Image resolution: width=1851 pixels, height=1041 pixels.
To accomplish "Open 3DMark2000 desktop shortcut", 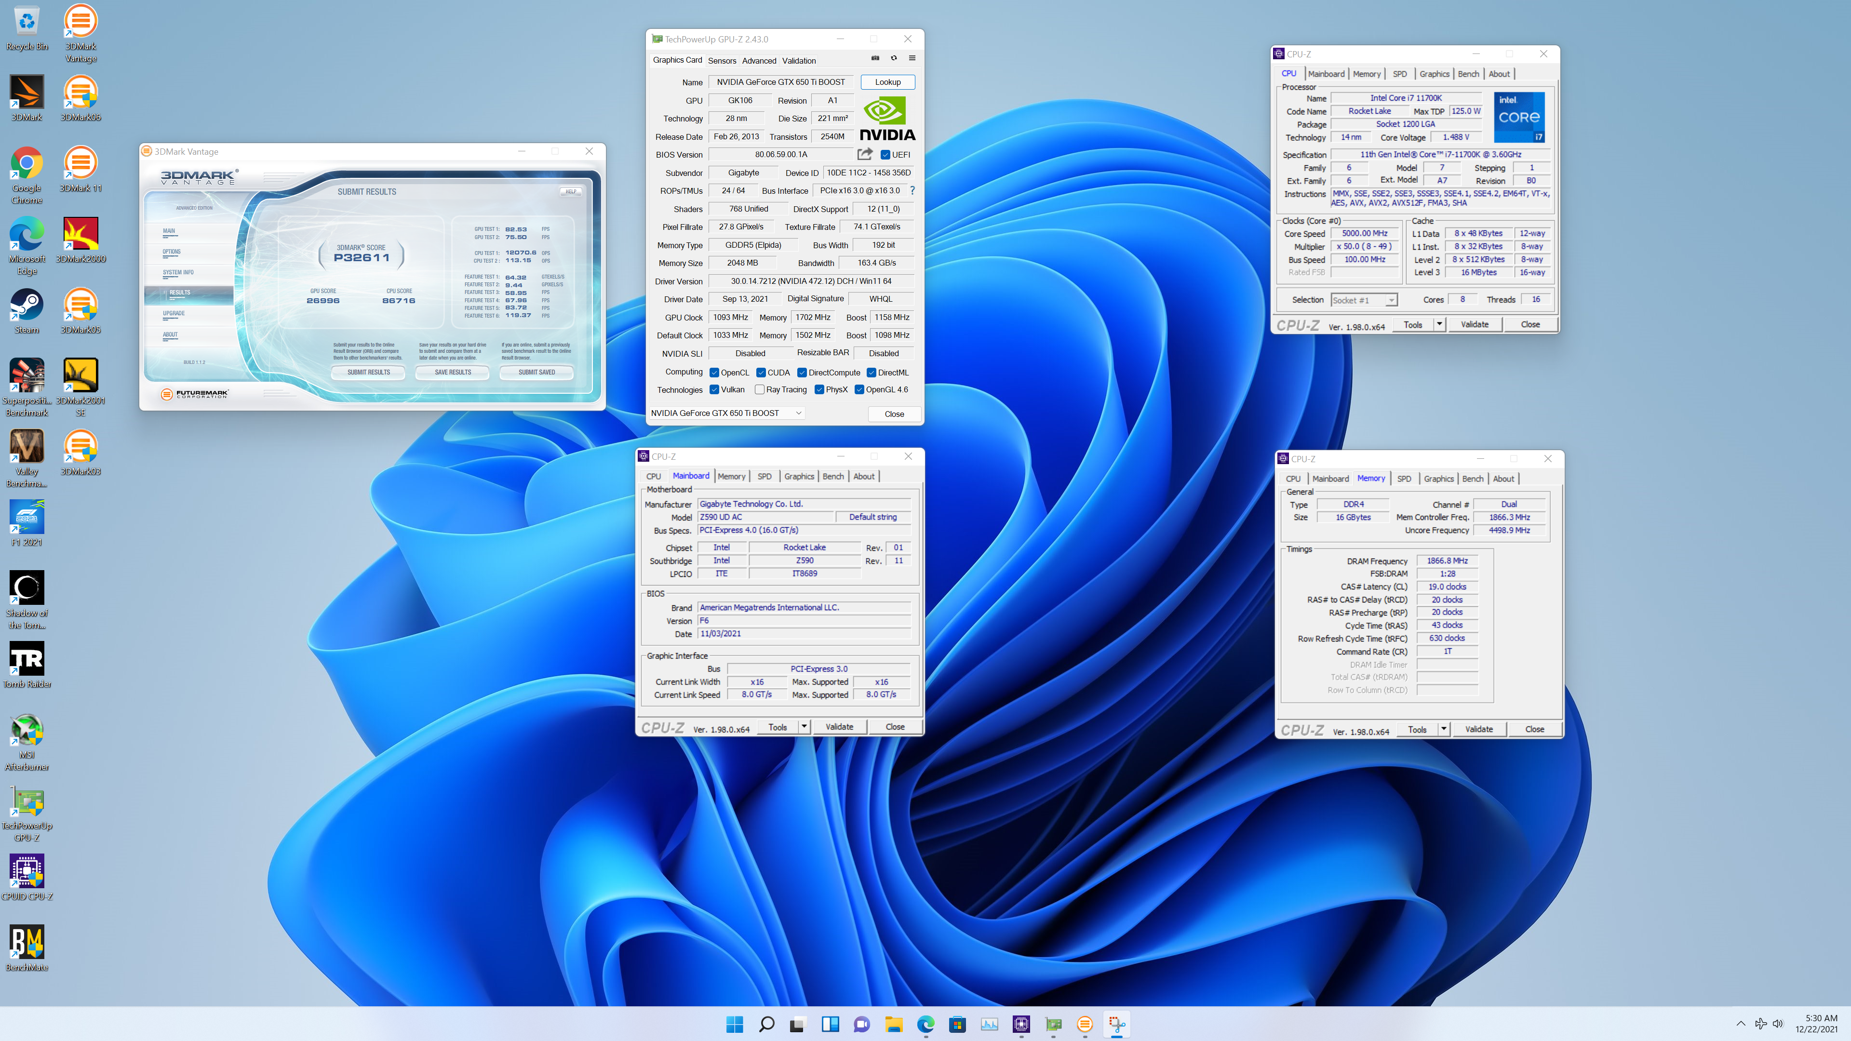I will [x=80, y=240].
